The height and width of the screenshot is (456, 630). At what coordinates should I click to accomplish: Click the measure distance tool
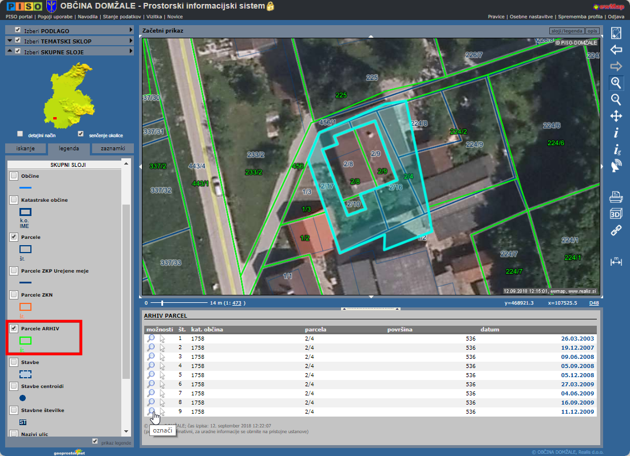pos(616,261)
